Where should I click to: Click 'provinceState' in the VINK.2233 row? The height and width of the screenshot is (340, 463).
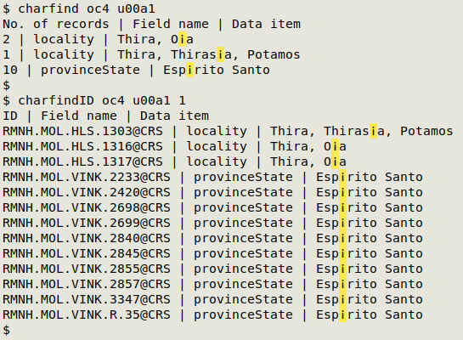point(243,178)
